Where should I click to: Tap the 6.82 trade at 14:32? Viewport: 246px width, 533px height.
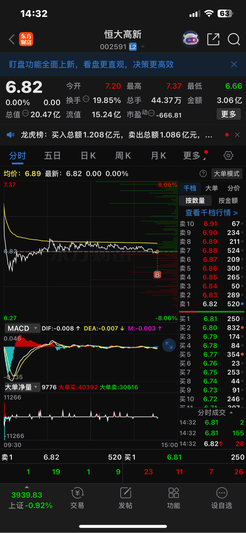pos(211,444)
